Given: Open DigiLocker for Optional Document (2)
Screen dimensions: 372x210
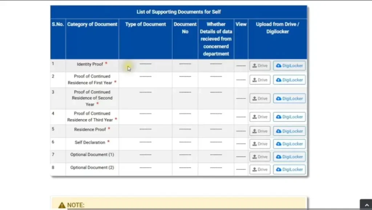Looking at the screenshot, I should pyautogui.click(x=289, y=169).
